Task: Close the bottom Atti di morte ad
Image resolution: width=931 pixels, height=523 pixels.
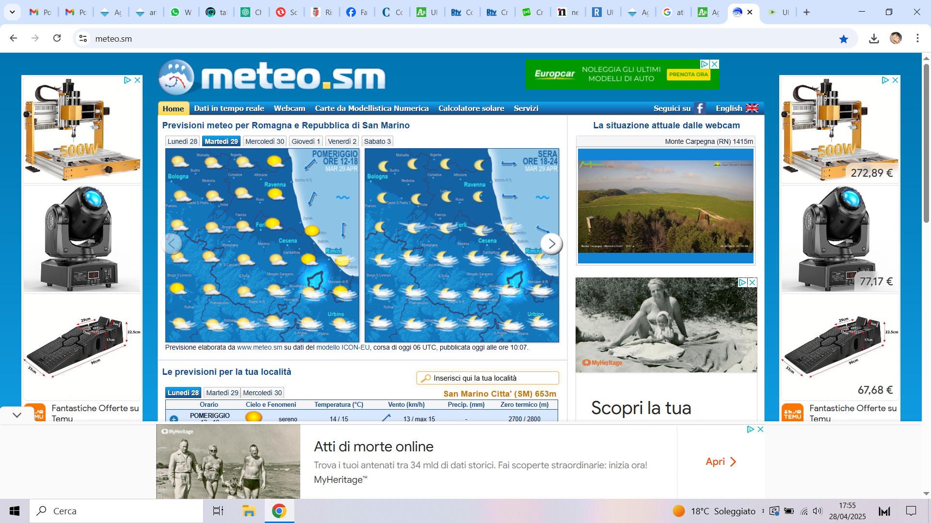Action: pos(760,429)
